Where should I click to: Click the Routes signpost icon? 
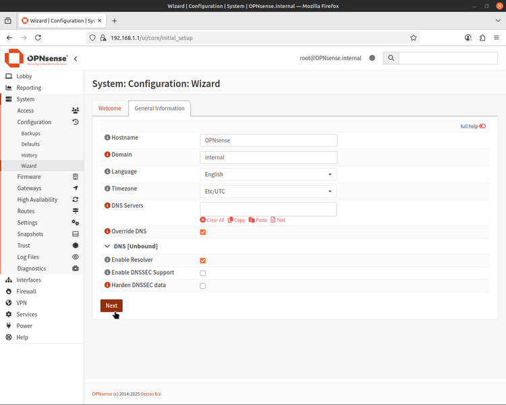coord(75,211)
